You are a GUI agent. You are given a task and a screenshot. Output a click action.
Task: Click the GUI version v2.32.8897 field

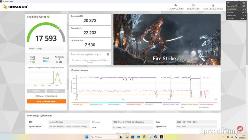(x=133, y=128)
